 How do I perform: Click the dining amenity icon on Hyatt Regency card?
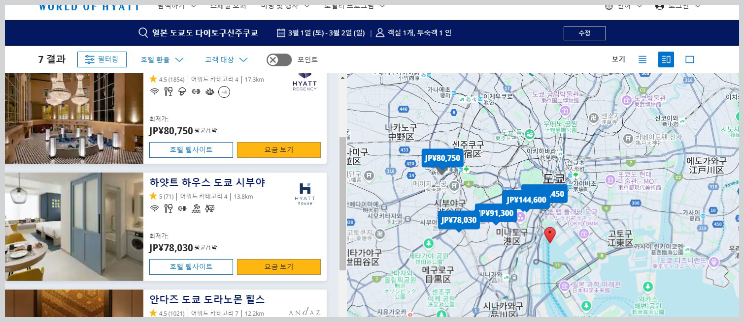click(x=168, y=91)
